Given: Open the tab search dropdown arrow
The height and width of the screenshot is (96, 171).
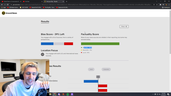Looking at the screenshot, I should [157, 1].
